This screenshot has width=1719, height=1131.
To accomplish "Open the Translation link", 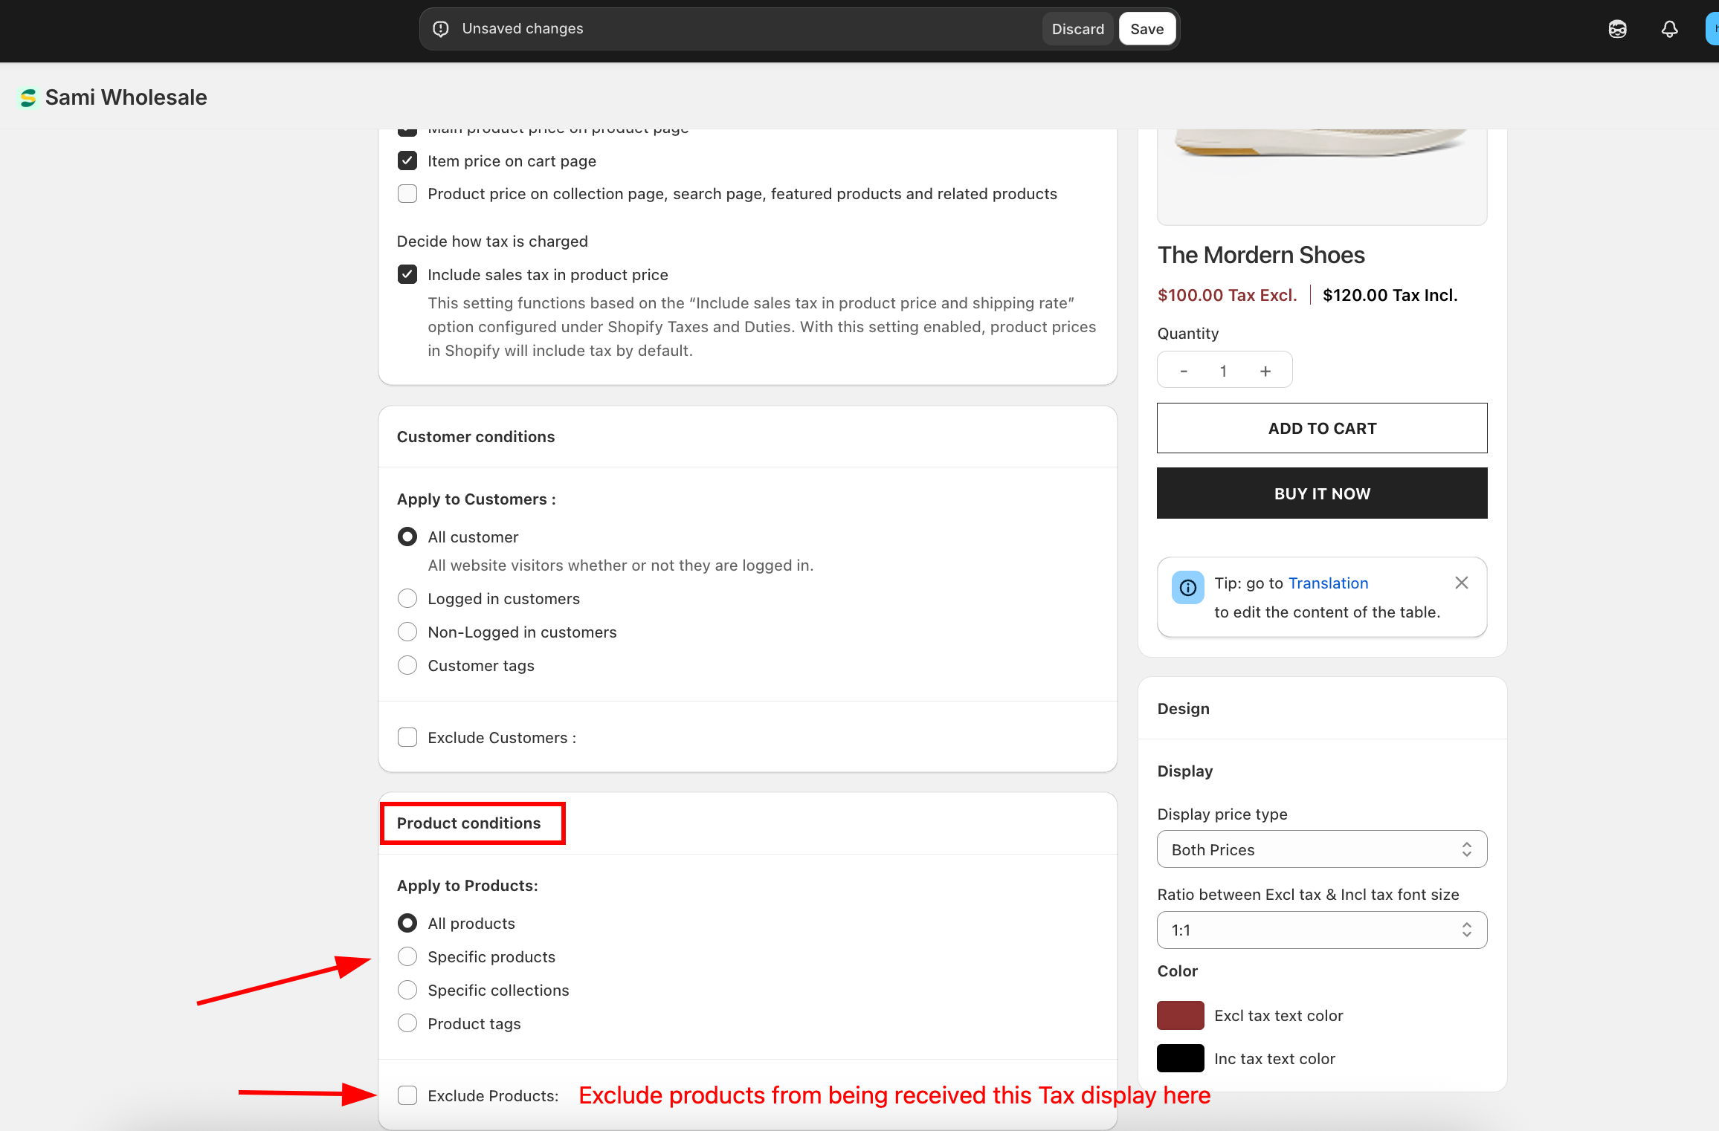I will pos(1328,583).
